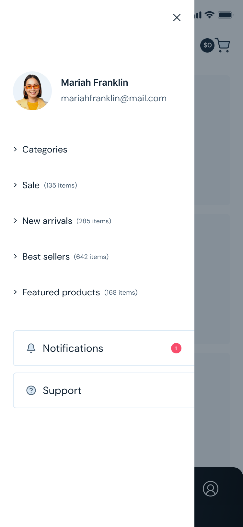Open the Sale menu item

point(31,185)
